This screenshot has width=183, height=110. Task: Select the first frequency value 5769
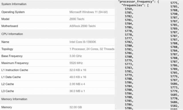pyautogui.click(x=129, y=9)
